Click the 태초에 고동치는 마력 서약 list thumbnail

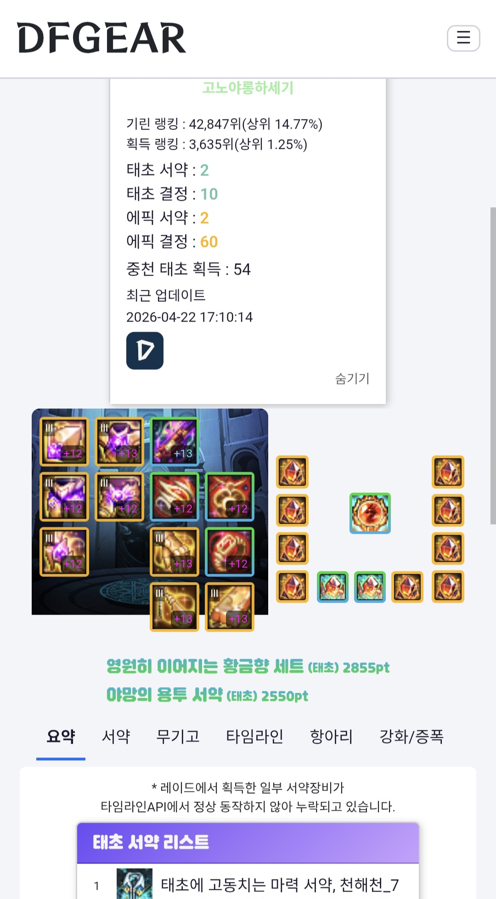point(135,883)
